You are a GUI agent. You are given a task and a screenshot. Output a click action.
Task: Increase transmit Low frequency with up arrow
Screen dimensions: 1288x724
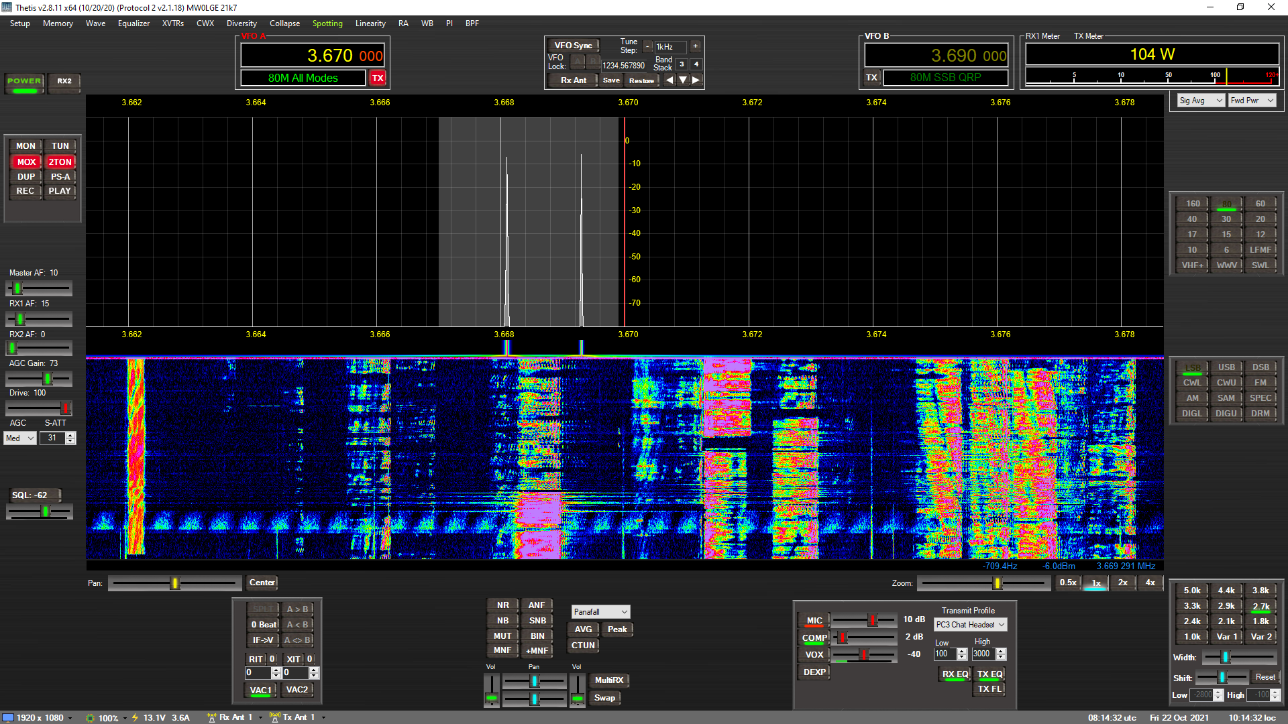pyautogui.click(x=962, y=651)
